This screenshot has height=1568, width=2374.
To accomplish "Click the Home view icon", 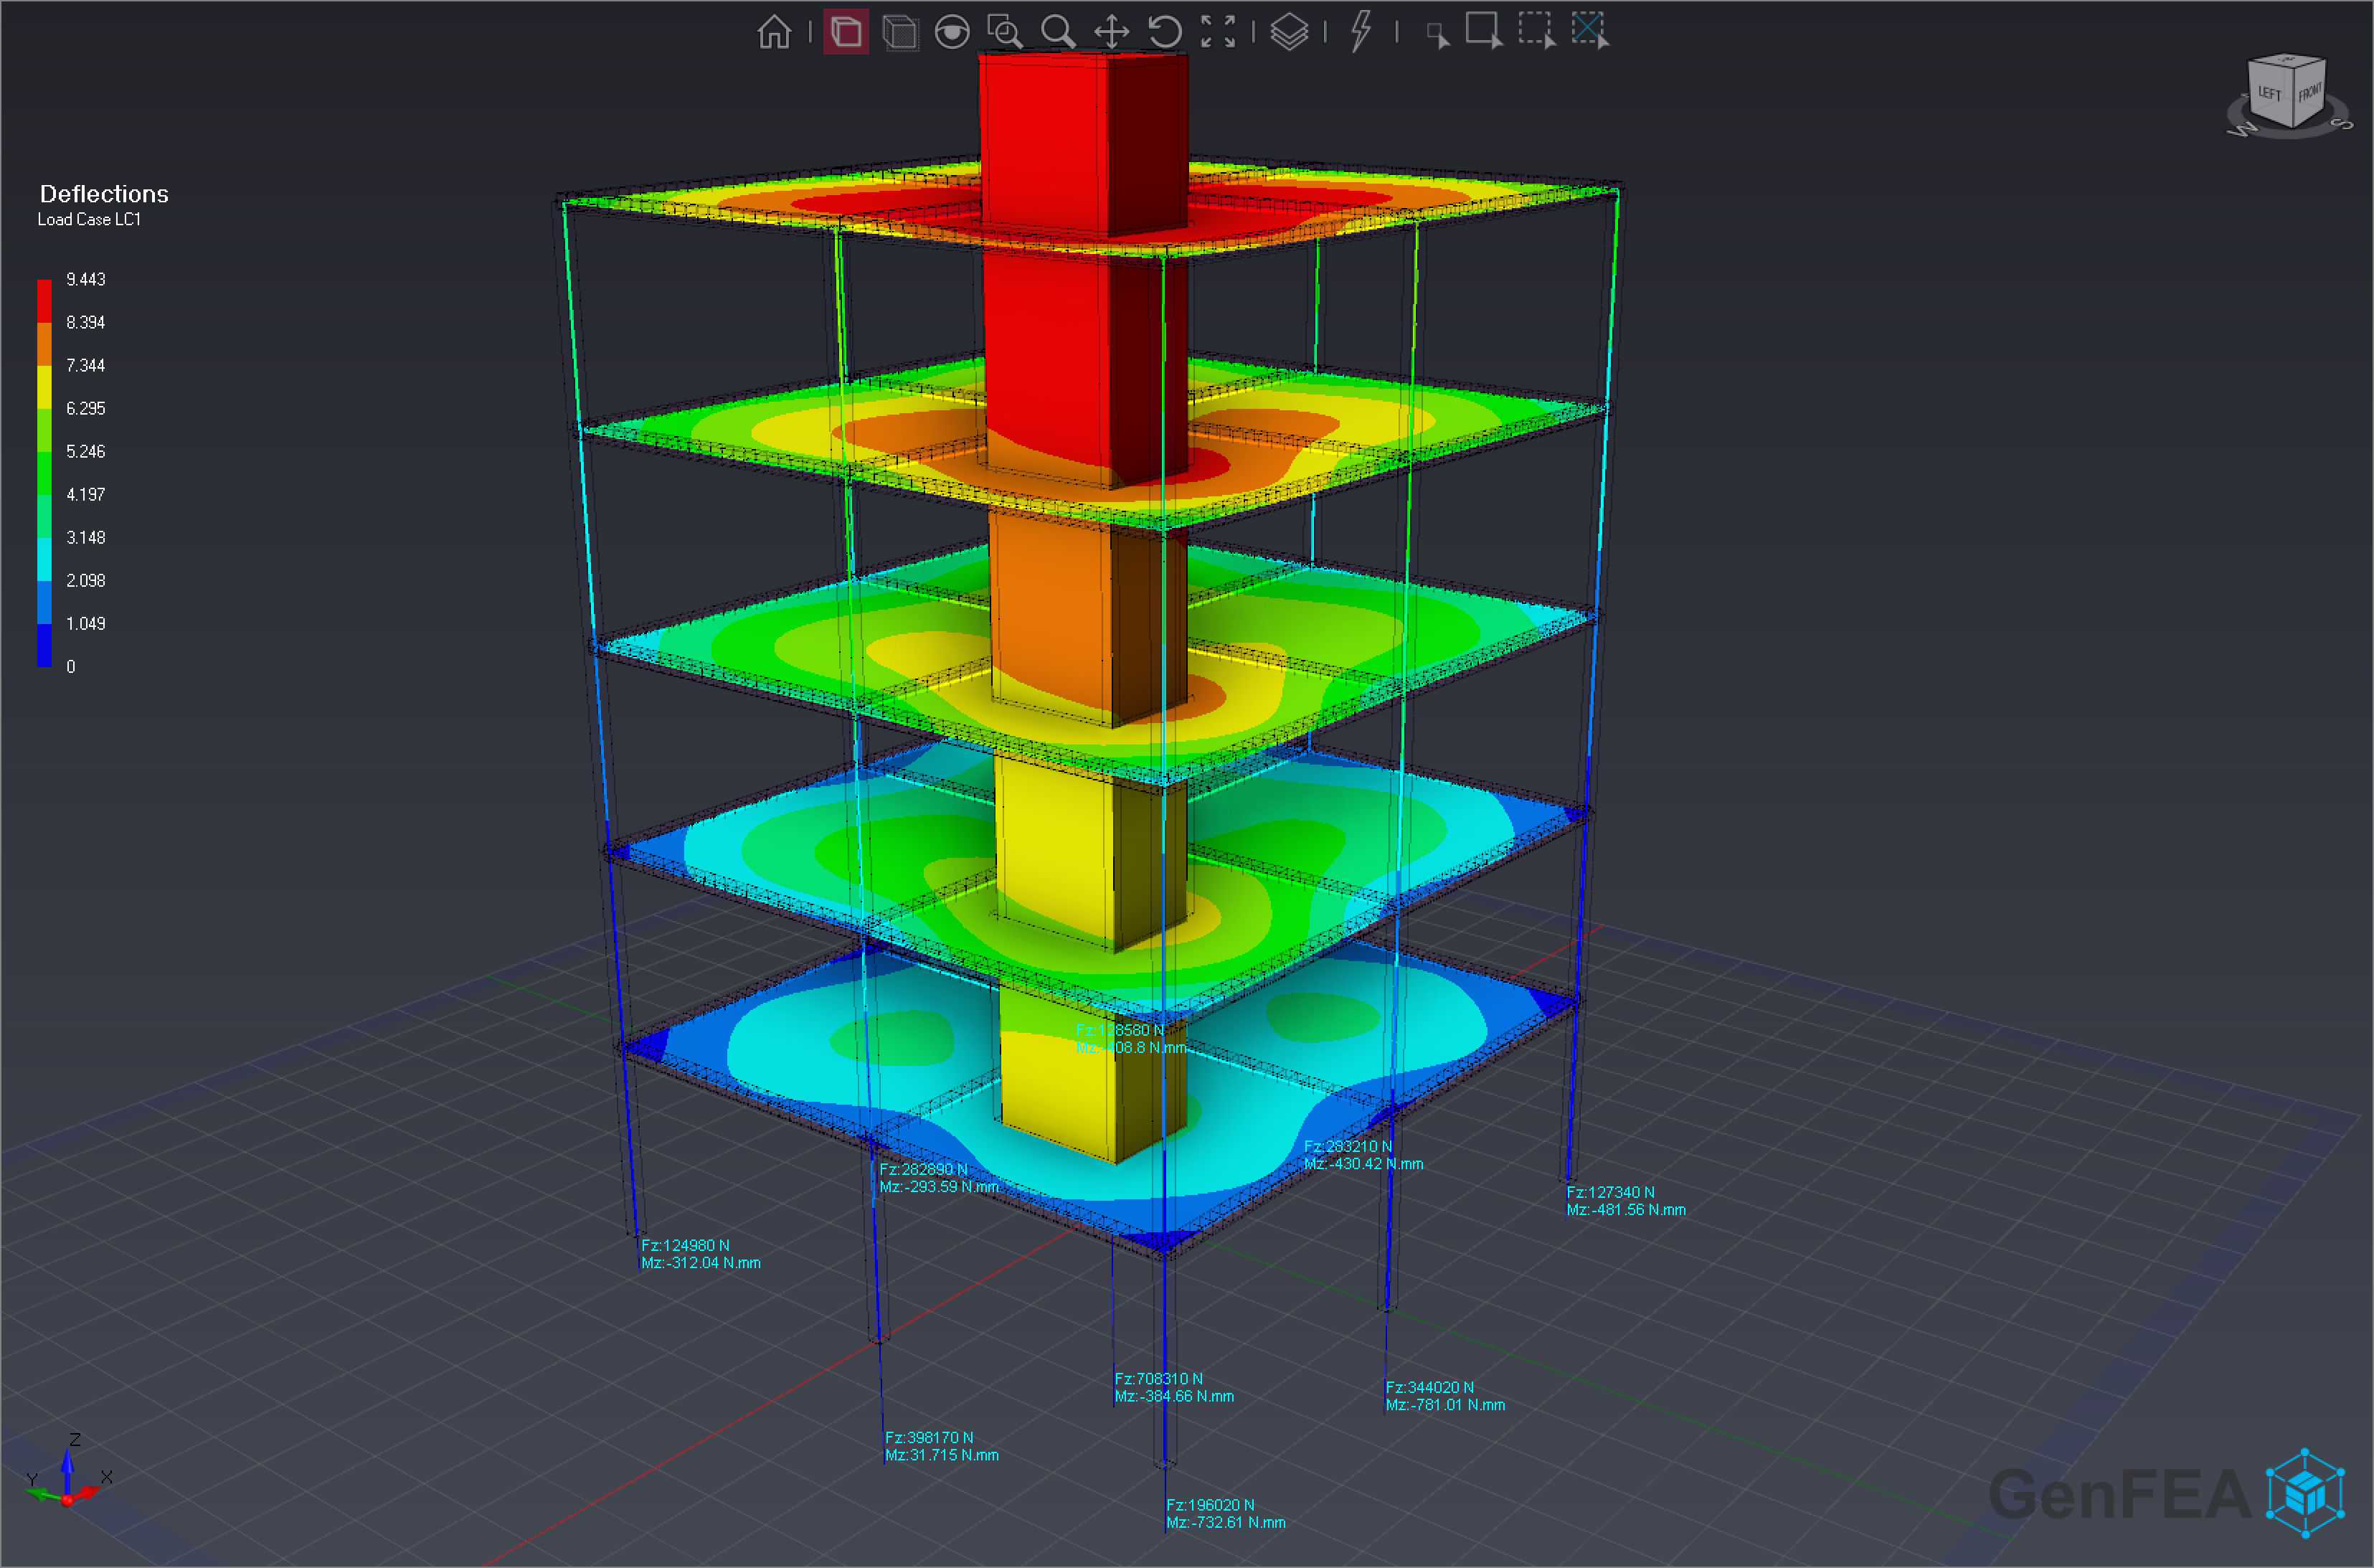I will click(775, 32).
